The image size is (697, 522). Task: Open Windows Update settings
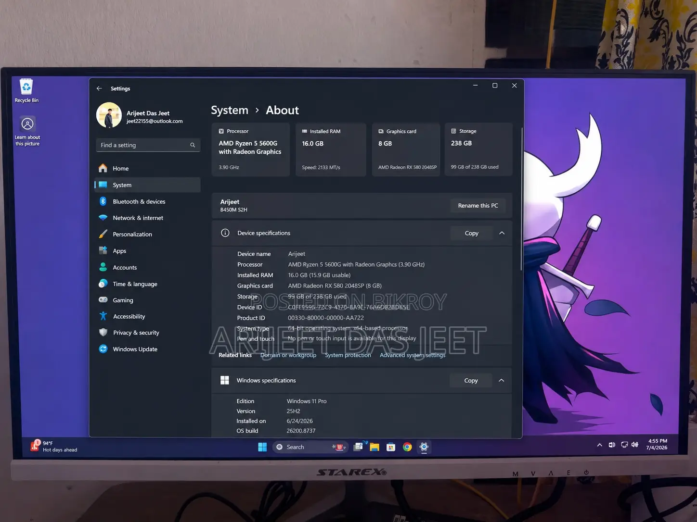tap(147, 349)
